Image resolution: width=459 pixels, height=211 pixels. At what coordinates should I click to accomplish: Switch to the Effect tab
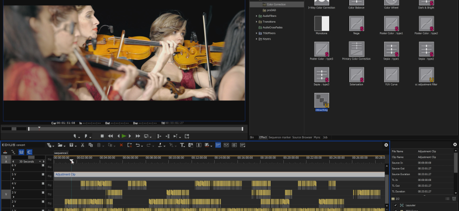pos(263,137)
